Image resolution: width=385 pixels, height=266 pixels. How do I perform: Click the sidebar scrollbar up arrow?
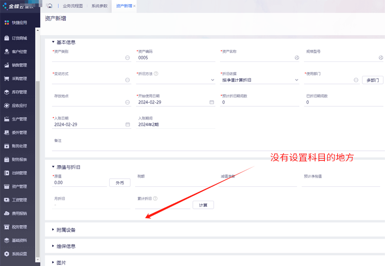(x=38, y=30)
